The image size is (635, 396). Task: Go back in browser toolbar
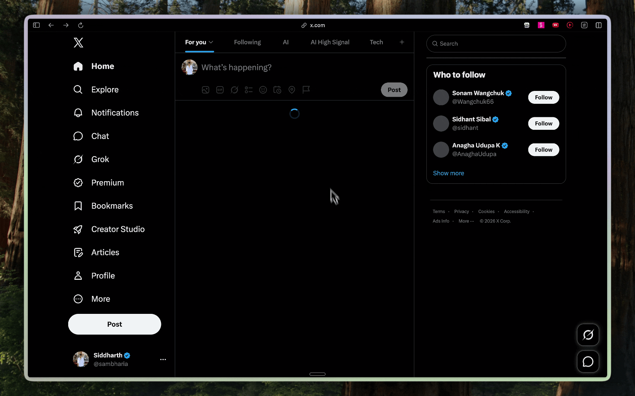pos(51,25)
